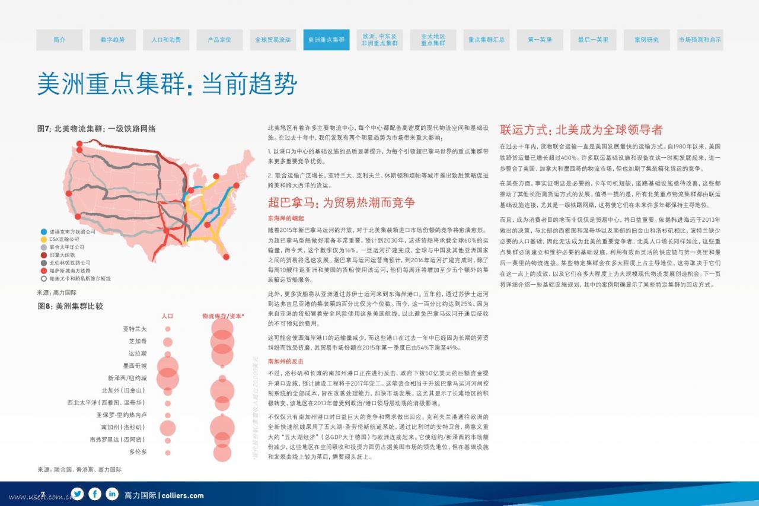Open the Facebook icon in the footer
Viewport: 759px width, 506px height.
click(x=95, y=494)
